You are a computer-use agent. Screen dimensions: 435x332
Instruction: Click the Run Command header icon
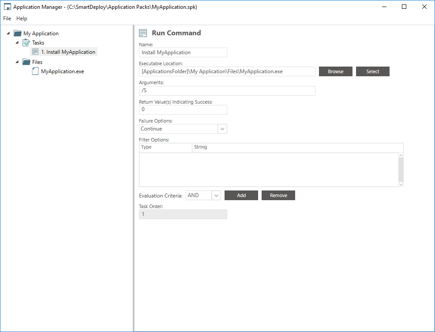[143, 33]
